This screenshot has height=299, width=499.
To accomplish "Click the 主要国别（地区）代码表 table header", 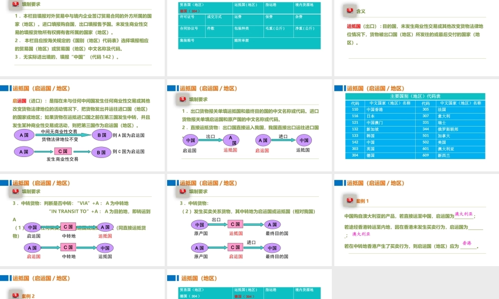I will [x=415, y=96].
